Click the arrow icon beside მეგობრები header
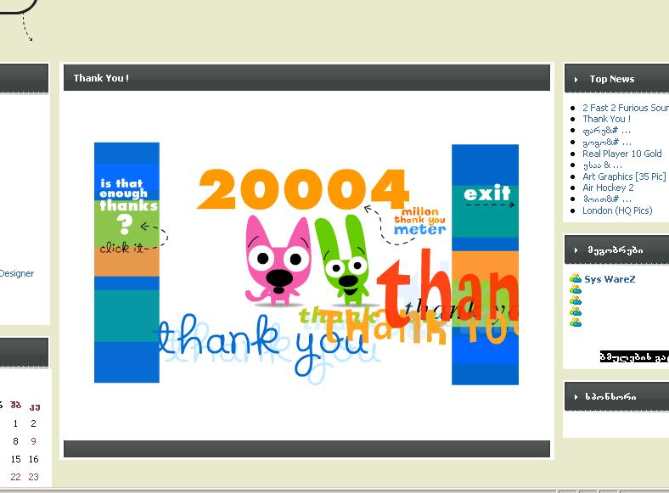Image resolution: width=669 pixels, height=493 pixels. pyautogui.click(x=576, y=250)
